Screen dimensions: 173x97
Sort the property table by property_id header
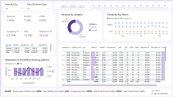(66, 47)
